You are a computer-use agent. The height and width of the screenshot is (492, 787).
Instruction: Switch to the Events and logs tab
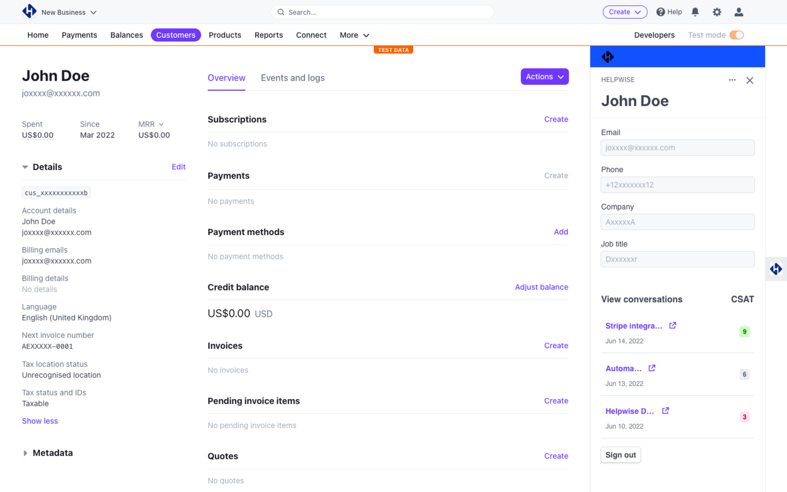tap(293, 78)
